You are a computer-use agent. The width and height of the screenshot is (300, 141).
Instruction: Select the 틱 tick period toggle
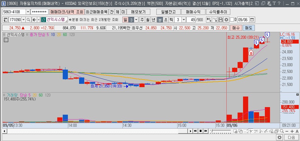tap(171, 20)
